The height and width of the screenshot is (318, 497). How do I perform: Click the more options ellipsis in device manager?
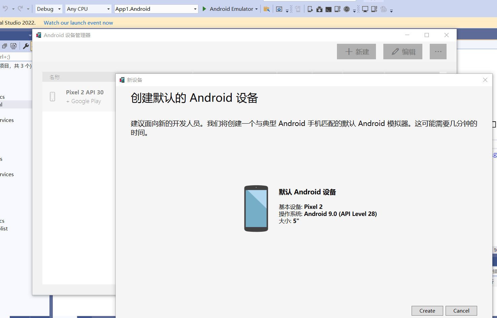tap(438, 51)
